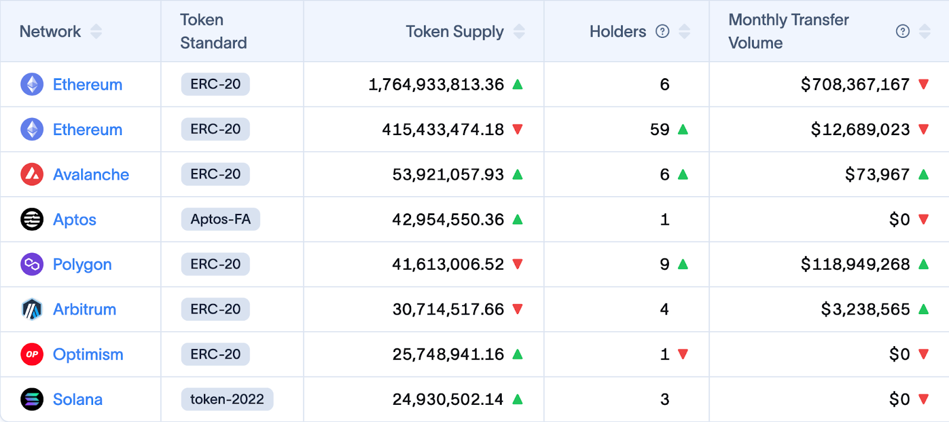Click the Network header label

50,31
